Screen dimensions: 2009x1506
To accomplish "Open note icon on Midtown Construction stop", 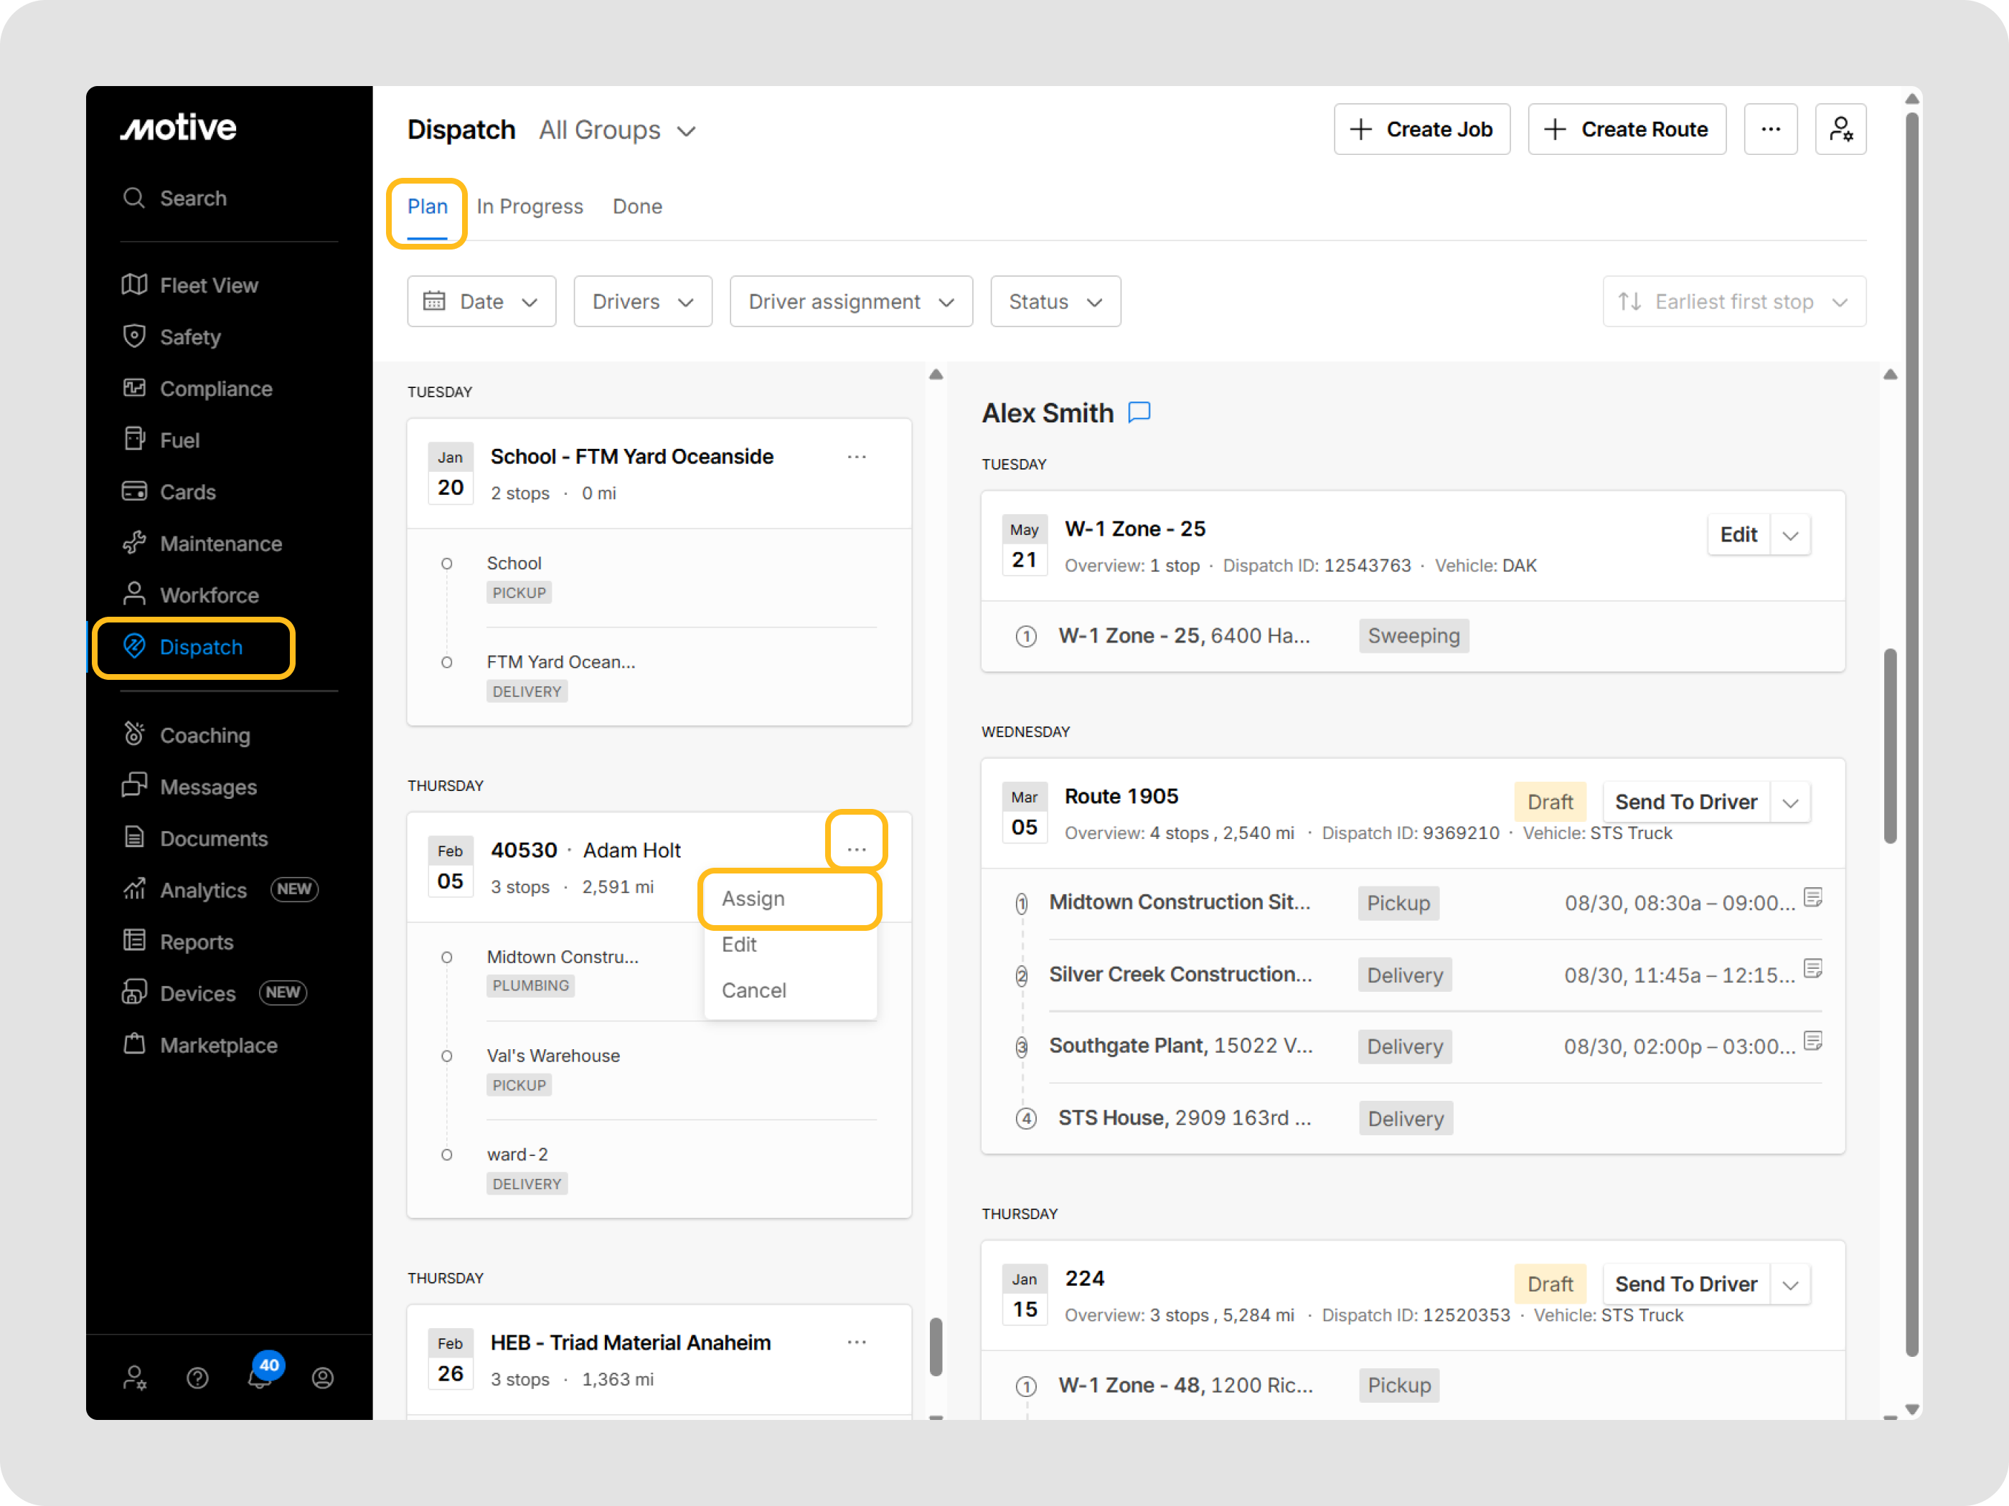I will click(1813, 898).
